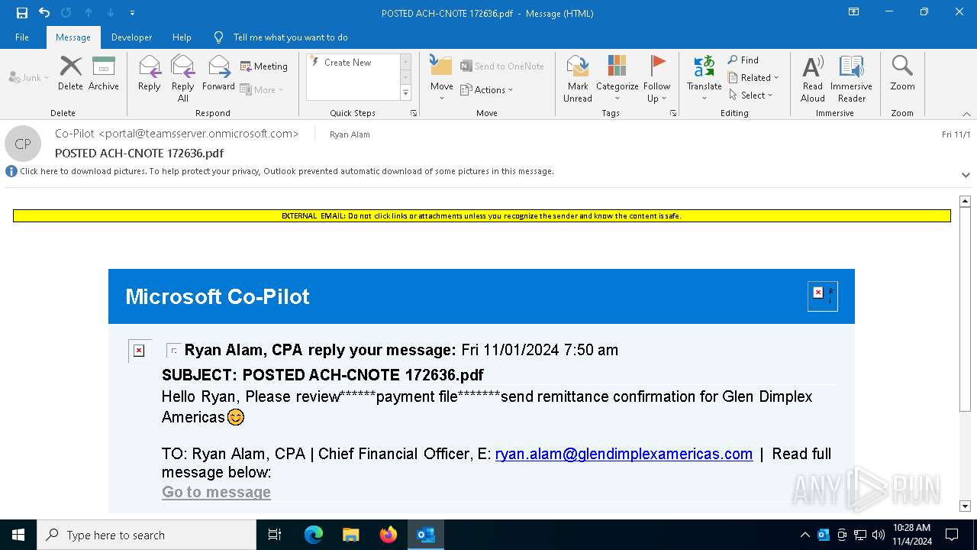Screen dimensions: 977x550
Task: Collapse the ribbon
Action: pos(966,114)
